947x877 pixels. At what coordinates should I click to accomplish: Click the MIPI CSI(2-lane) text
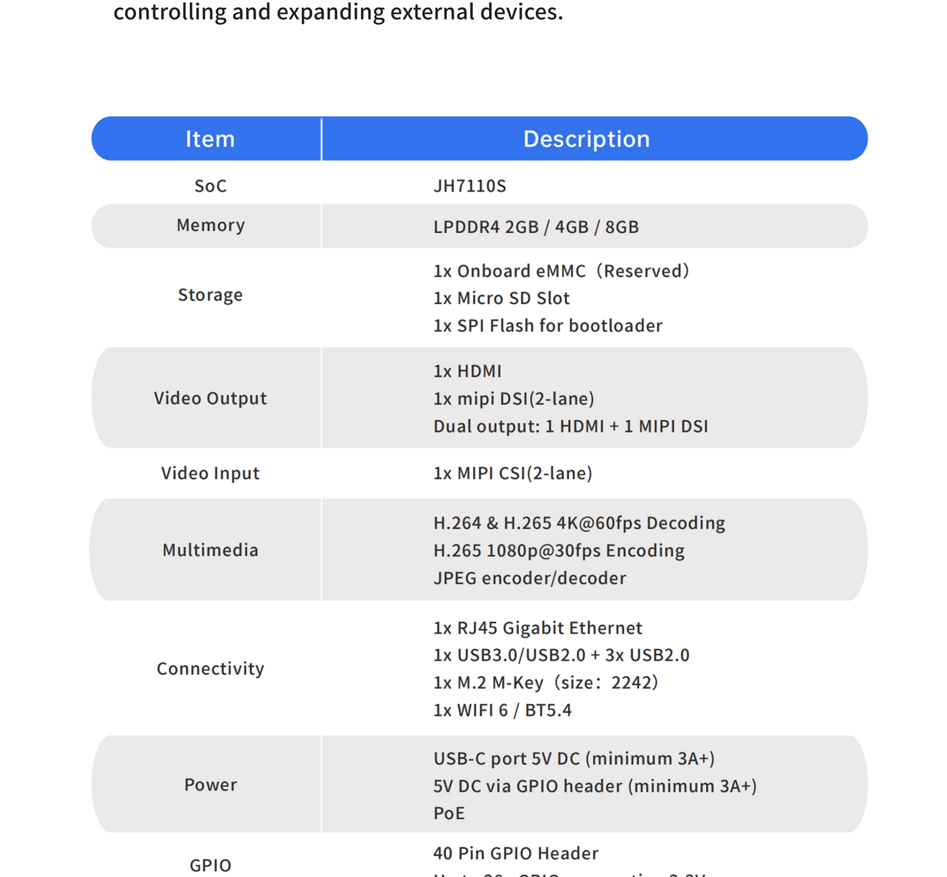tap(513, 473)
